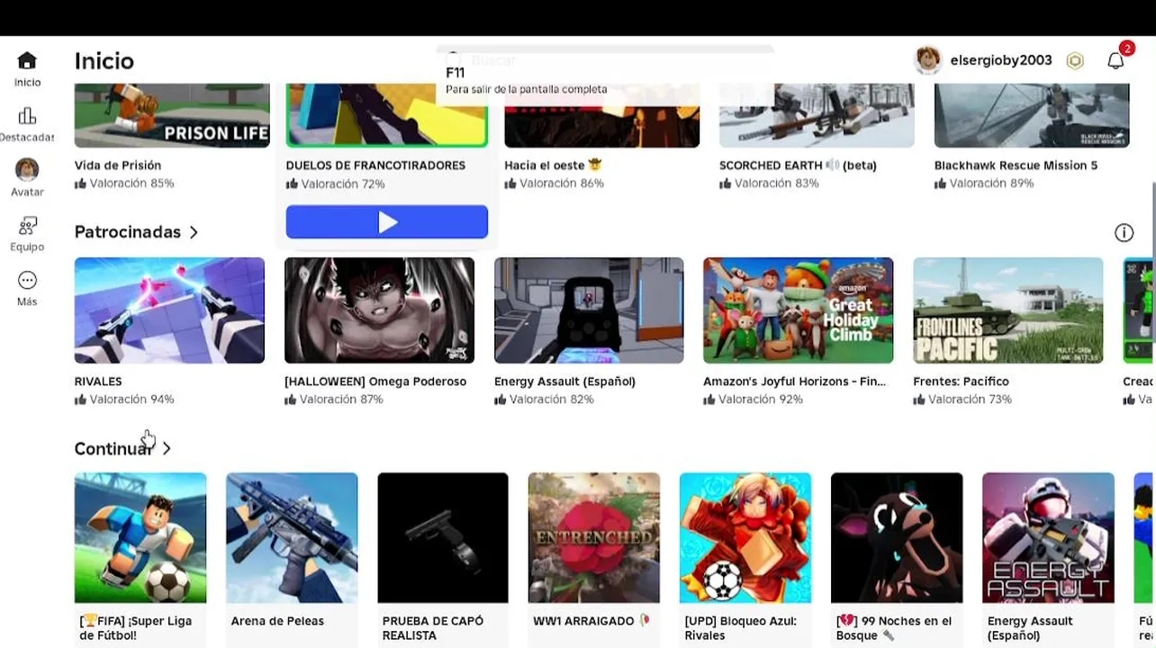The width and height of the screenshot is (1156, 648).
Task: Open the Patrocinadas heading link
Action: [x=128, y=232]
